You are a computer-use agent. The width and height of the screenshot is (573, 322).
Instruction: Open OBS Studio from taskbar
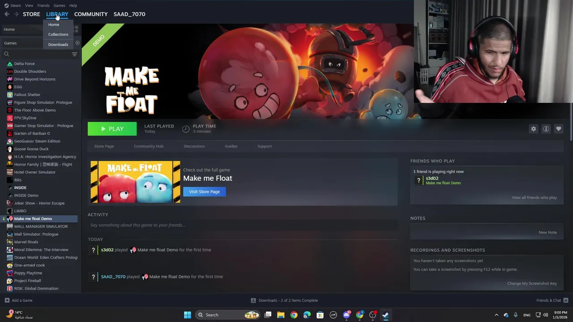[x=372, y=315]
